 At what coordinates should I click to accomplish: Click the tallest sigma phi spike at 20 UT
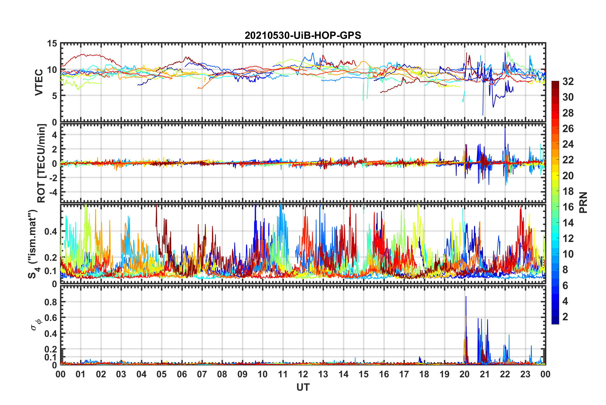point(466,297)
